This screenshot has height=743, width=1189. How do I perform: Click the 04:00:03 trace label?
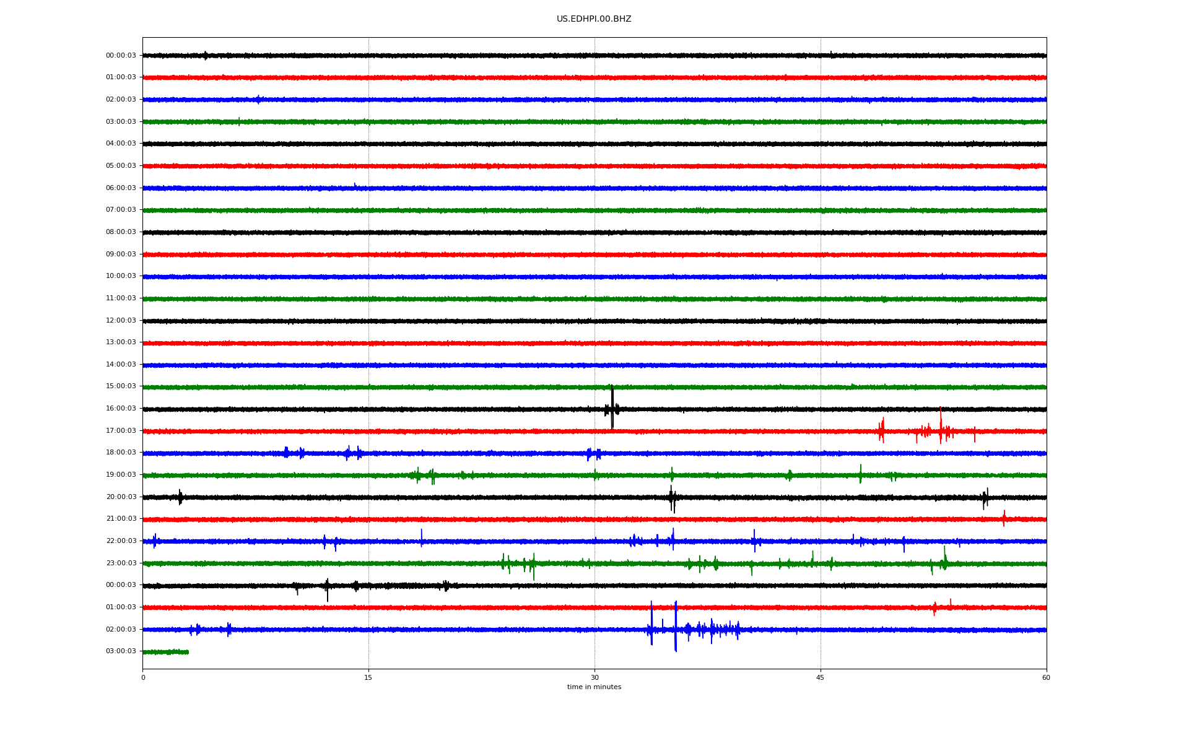(x=121, y=144)
